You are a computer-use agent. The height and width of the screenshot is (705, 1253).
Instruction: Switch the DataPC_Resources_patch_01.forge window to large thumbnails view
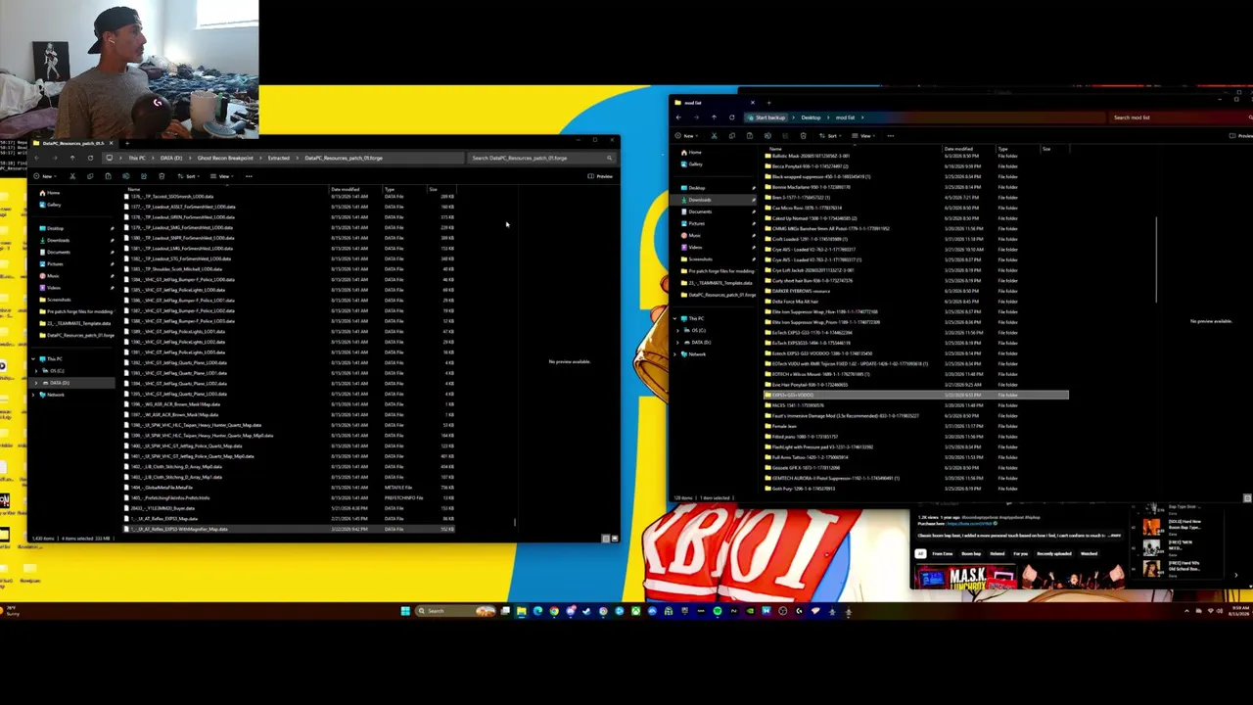(x=615, y=539)
